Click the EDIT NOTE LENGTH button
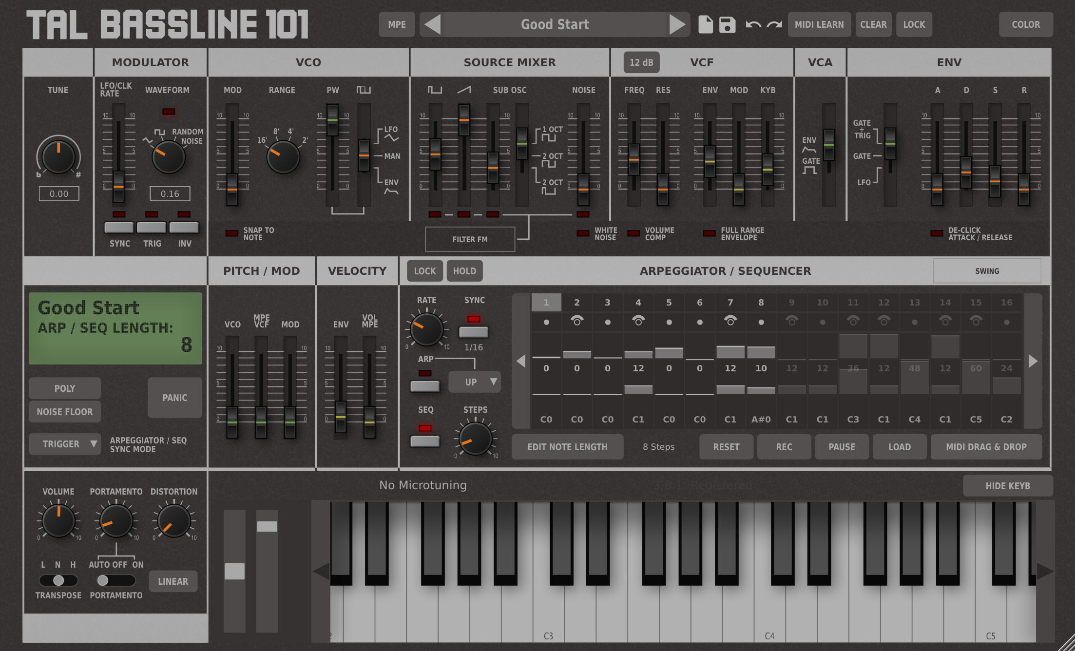 coord(567,447)
